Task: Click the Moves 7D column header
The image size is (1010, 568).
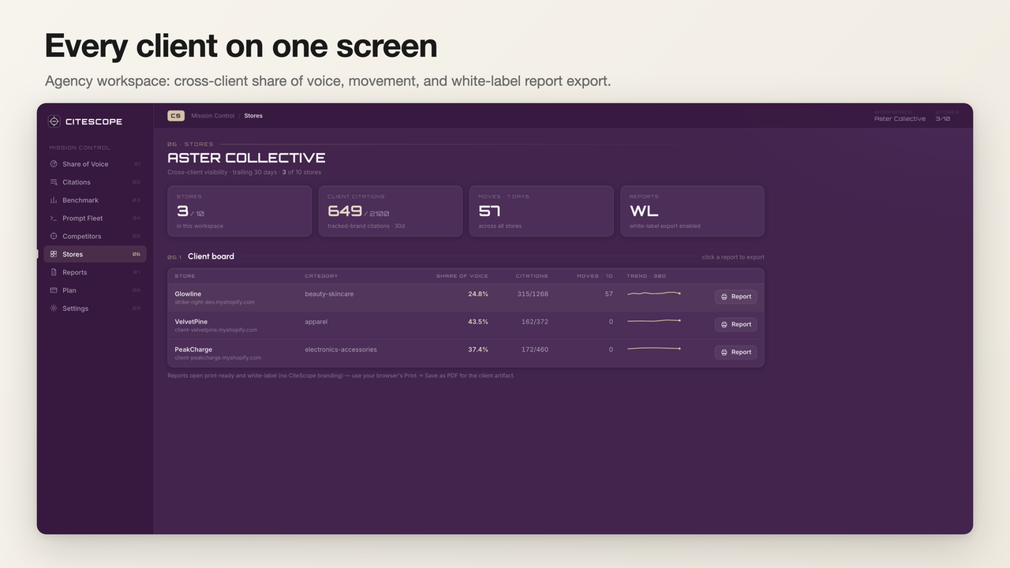Action: coord(595,276)
